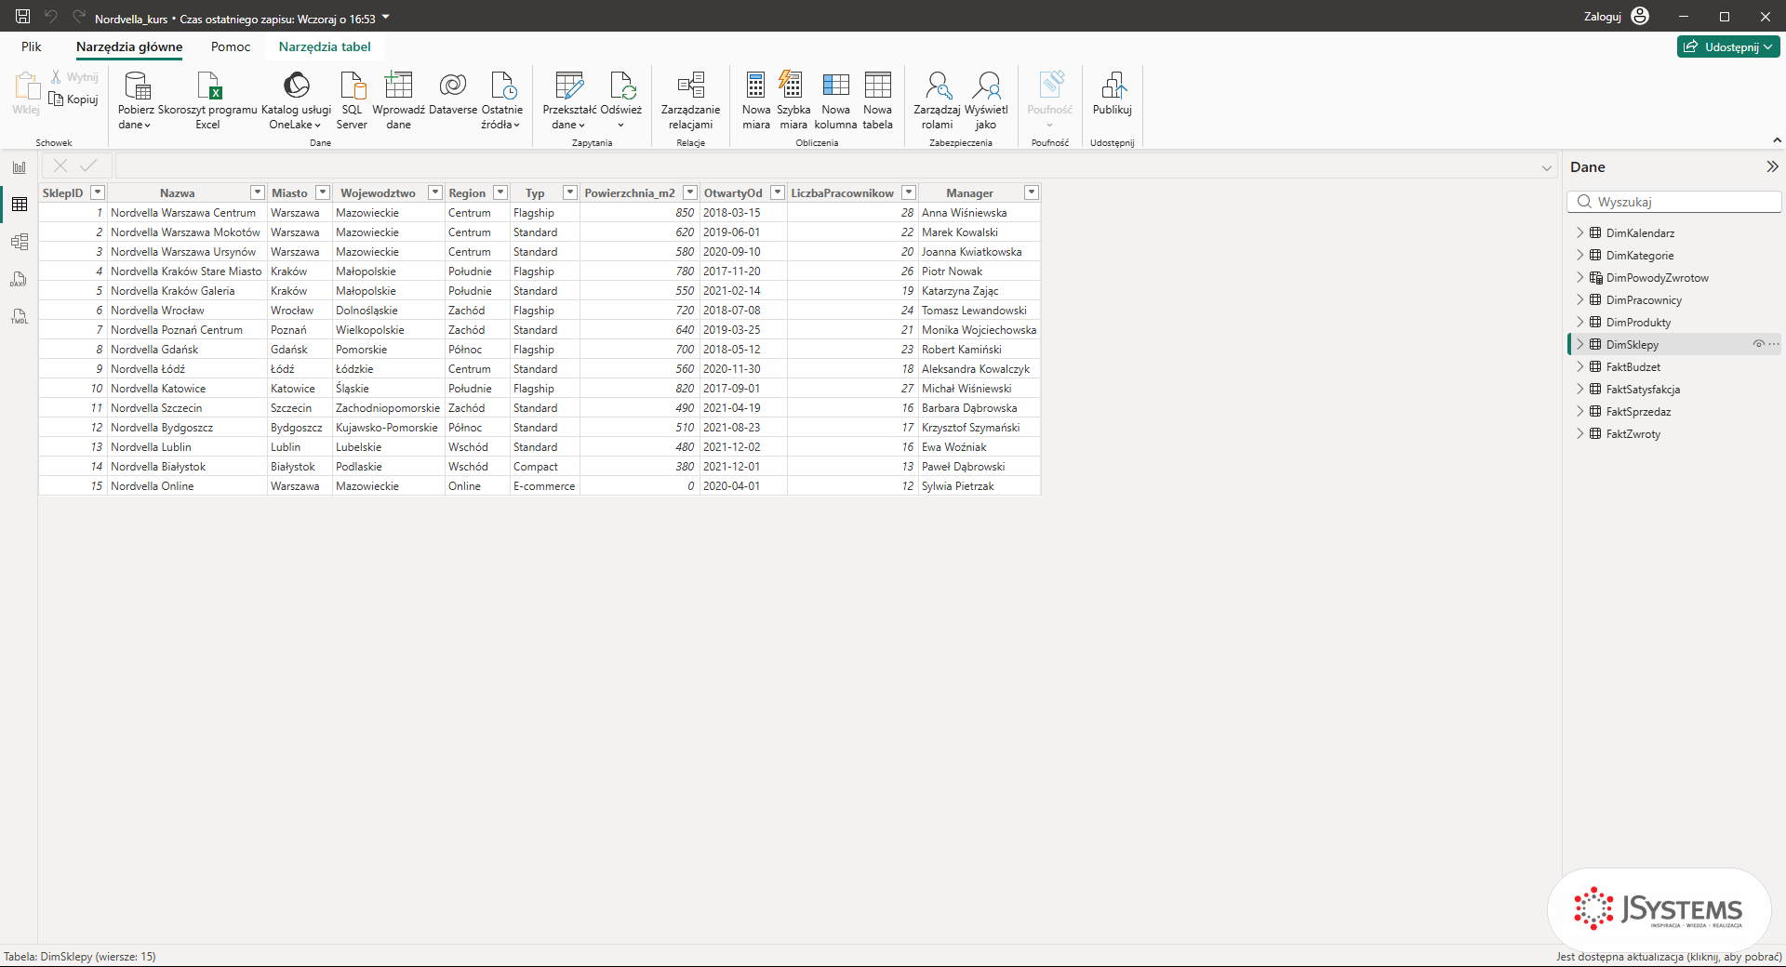Expand the DimProdukty table fields
Image resolution: width=1786 pixels, height=967 pixels.
1579,322
